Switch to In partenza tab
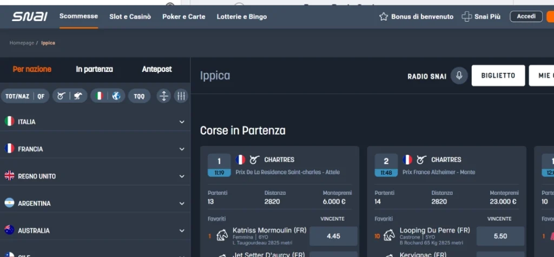The height and width of the screenshot is (257, 554). (94, 69)
